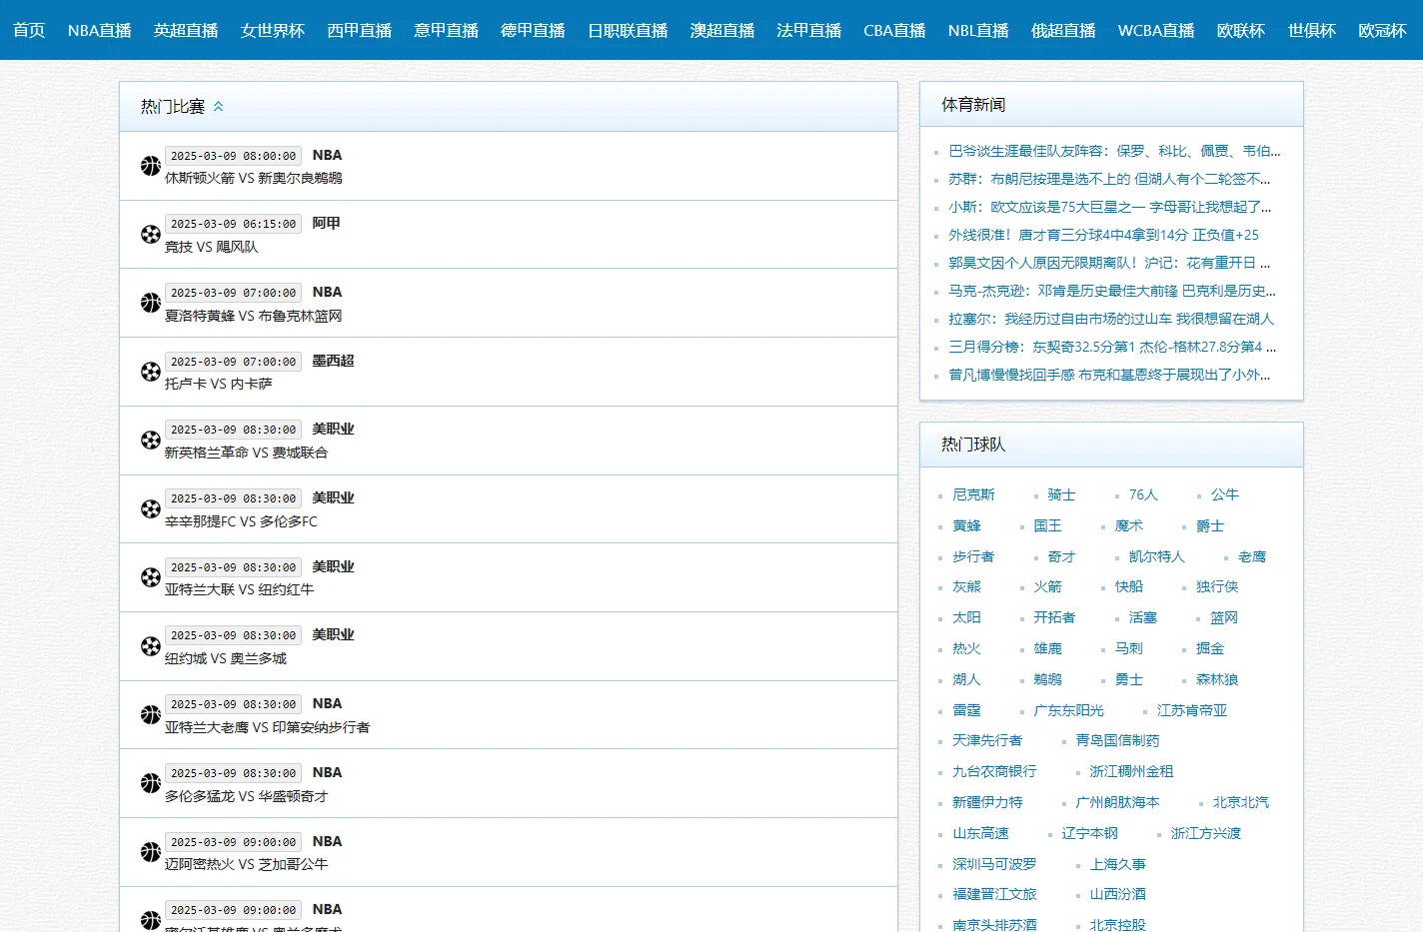Open the 北京北汽 team link
Screen dimensions: 1423x932
pyautogui.click(x=1241, y=802)
